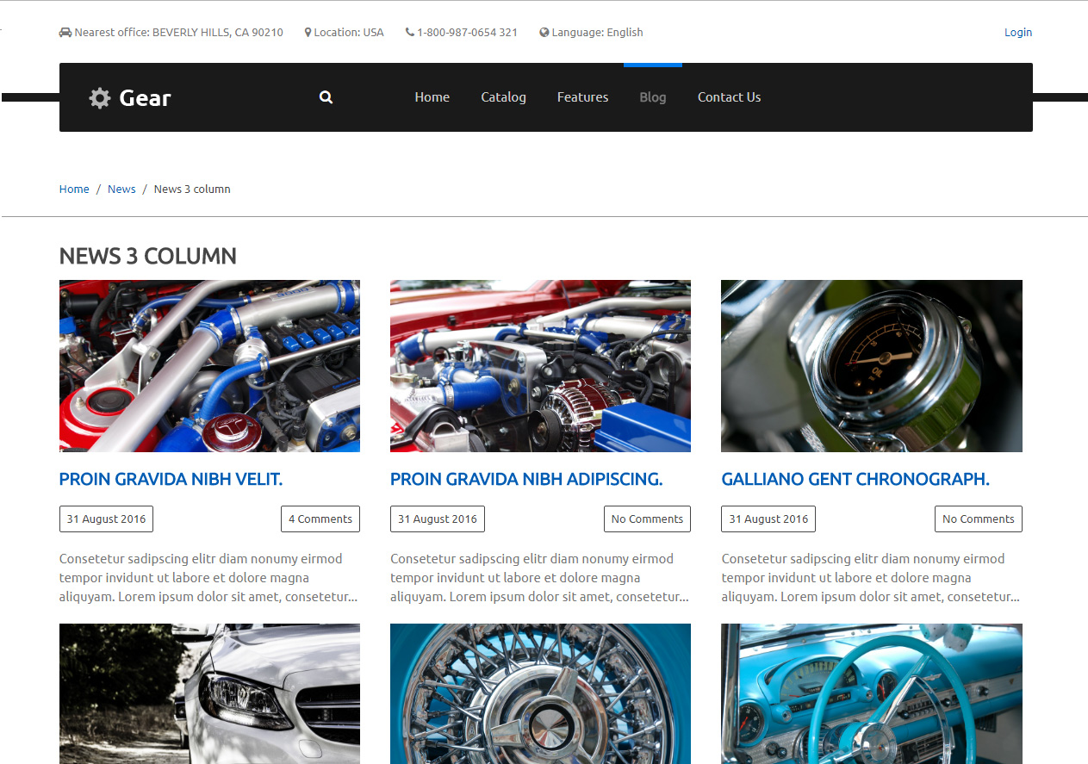Viewport: 1088px width, 764px height.
Task: Click the News breadcrumb link
Action: 121,189
